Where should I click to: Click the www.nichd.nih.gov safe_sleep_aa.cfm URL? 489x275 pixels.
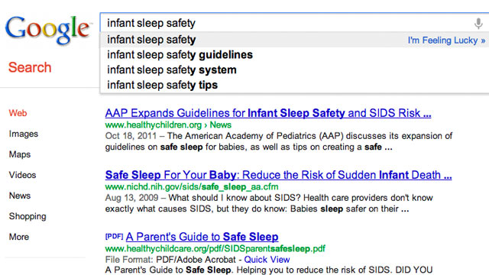192,186
